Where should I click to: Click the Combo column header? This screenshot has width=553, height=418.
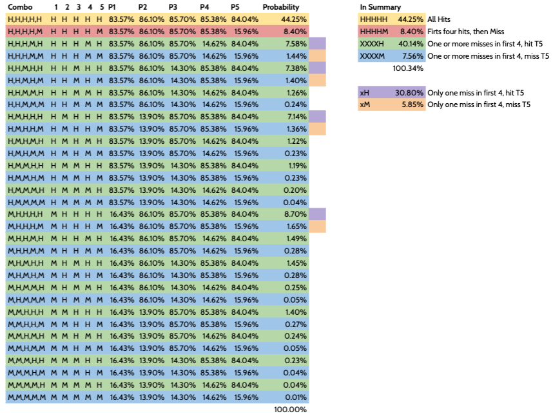point(20,7)
